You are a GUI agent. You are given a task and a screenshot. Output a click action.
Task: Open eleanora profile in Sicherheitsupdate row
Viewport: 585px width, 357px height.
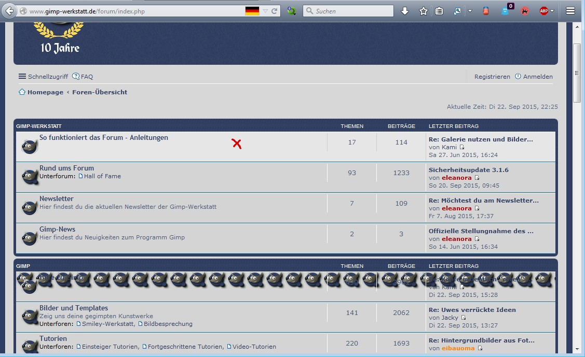[456, 178]
